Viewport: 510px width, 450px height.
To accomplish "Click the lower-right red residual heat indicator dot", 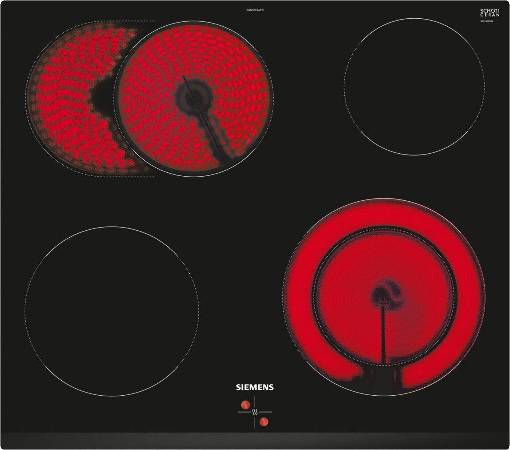I will 264,421.
